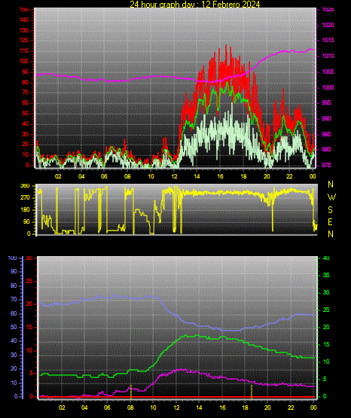Select the 14 hour tick on wind graph

(197, 176)
